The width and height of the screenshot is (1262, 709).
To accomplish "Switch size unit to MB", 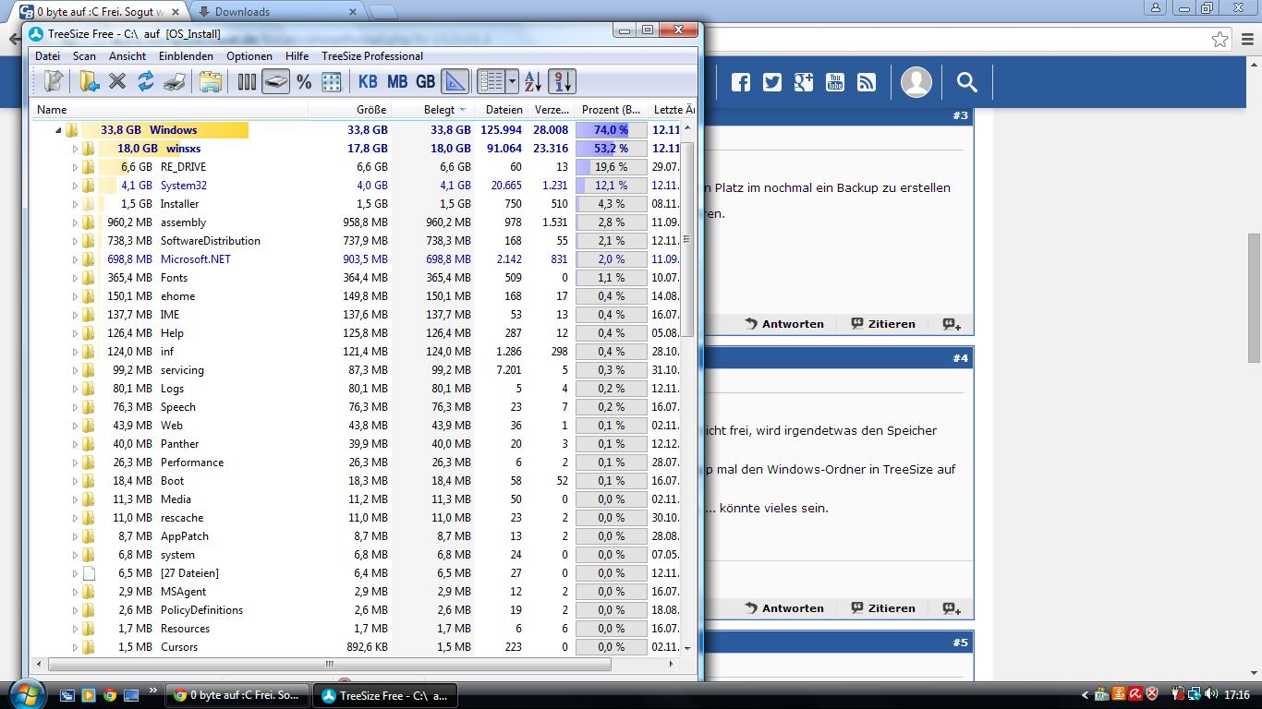I will coord(397,81).
